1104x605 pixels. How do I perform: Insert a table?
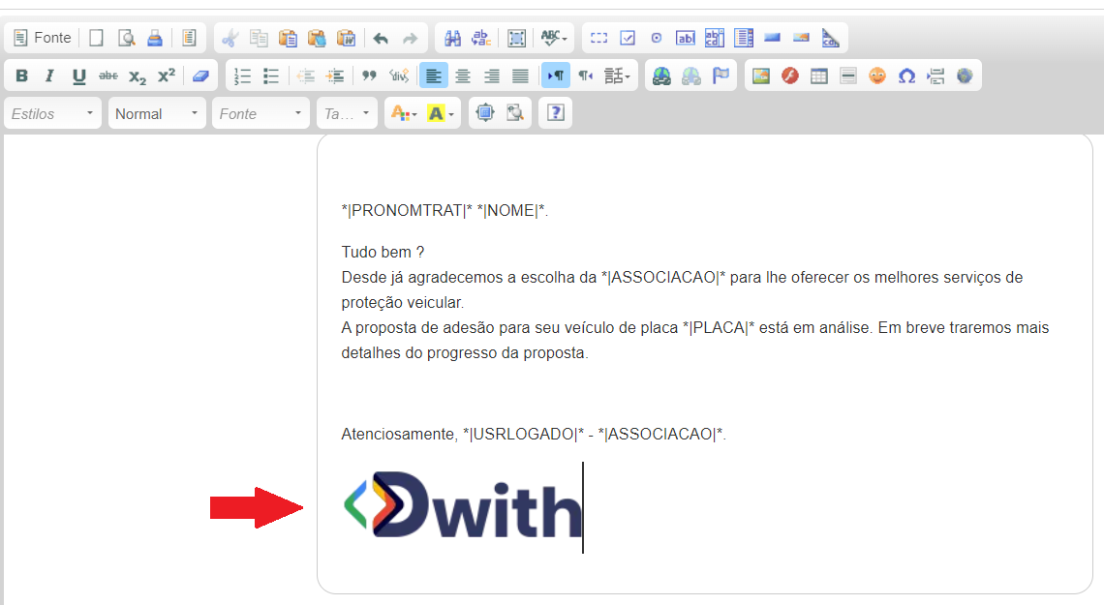coord(819,76)
